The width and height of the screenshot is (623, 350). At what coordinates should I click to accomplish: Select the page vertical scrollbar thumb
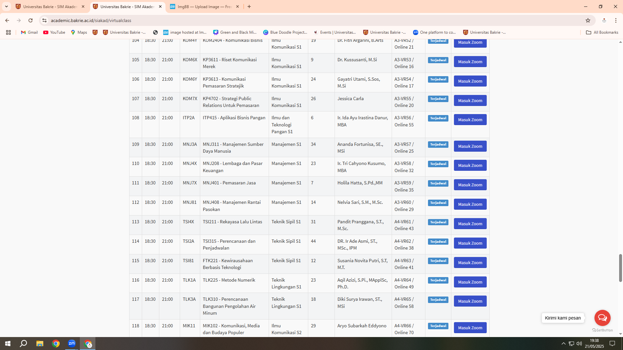pos(620,268)
